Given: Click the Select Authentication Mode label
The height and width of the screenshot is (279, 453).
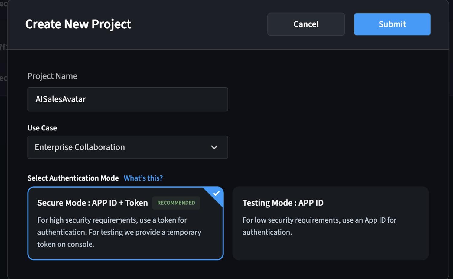Looking at the screenshot, I should point(73,178).
